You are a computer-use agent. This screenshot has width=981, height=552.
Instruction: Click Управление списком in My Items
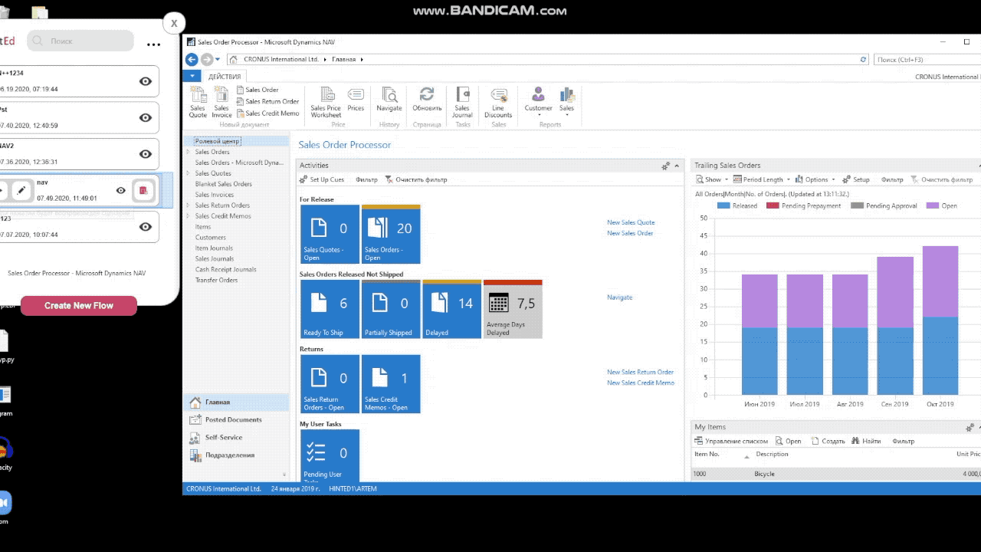coord(731,441)
